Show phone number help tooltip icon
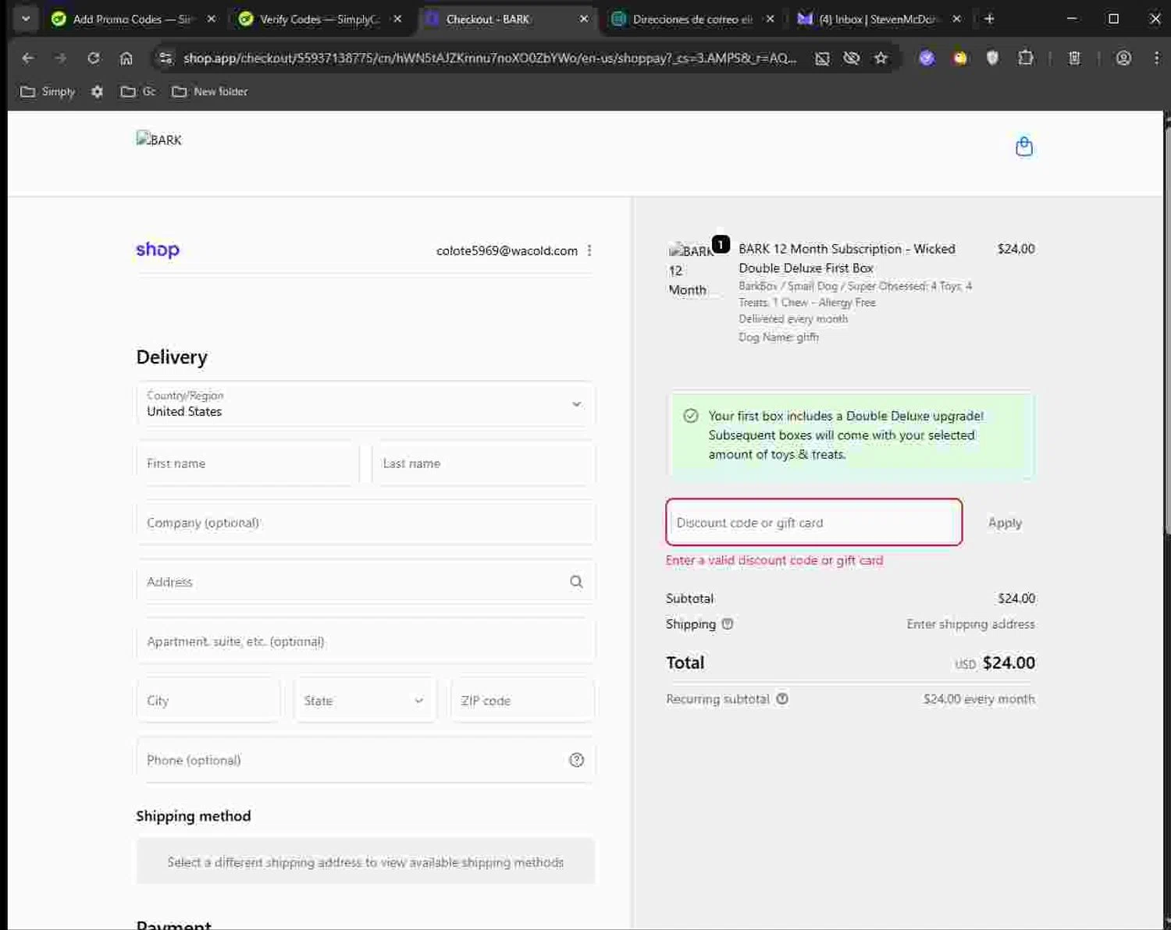Image resolution: width=1171 pixels, height=930 pixels. [x=576, y=760]
